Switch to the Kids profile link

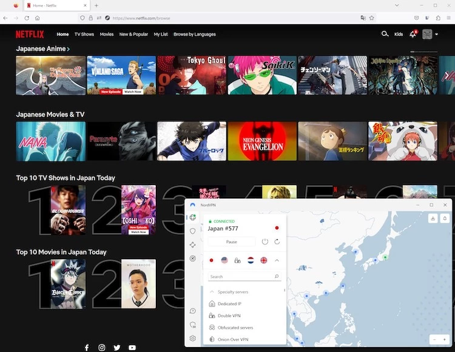pos(399,34)
